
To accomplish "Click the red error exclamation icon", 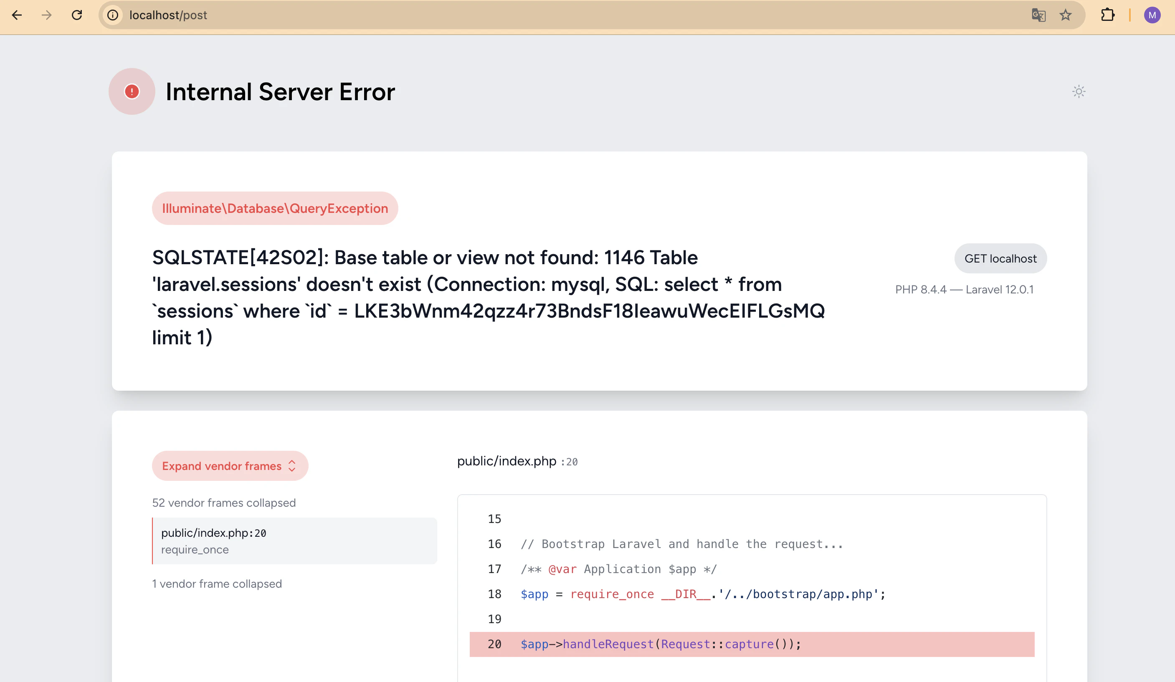I will coord(132,91).
